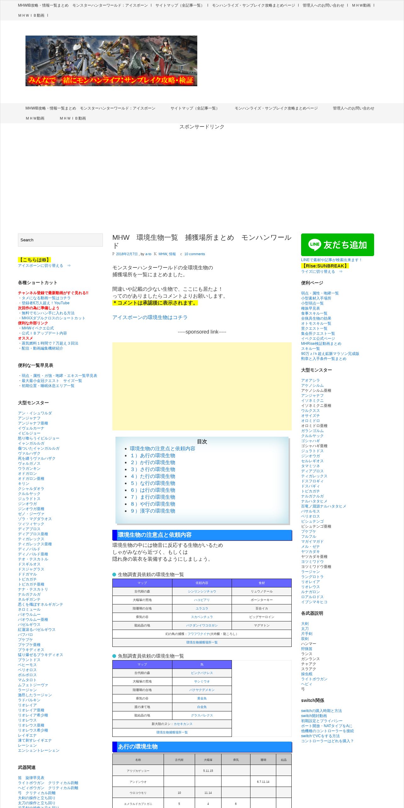
Task: Open ピンクパクレス link in fish table
Action: pyautogui.click(x=202, y=673)
